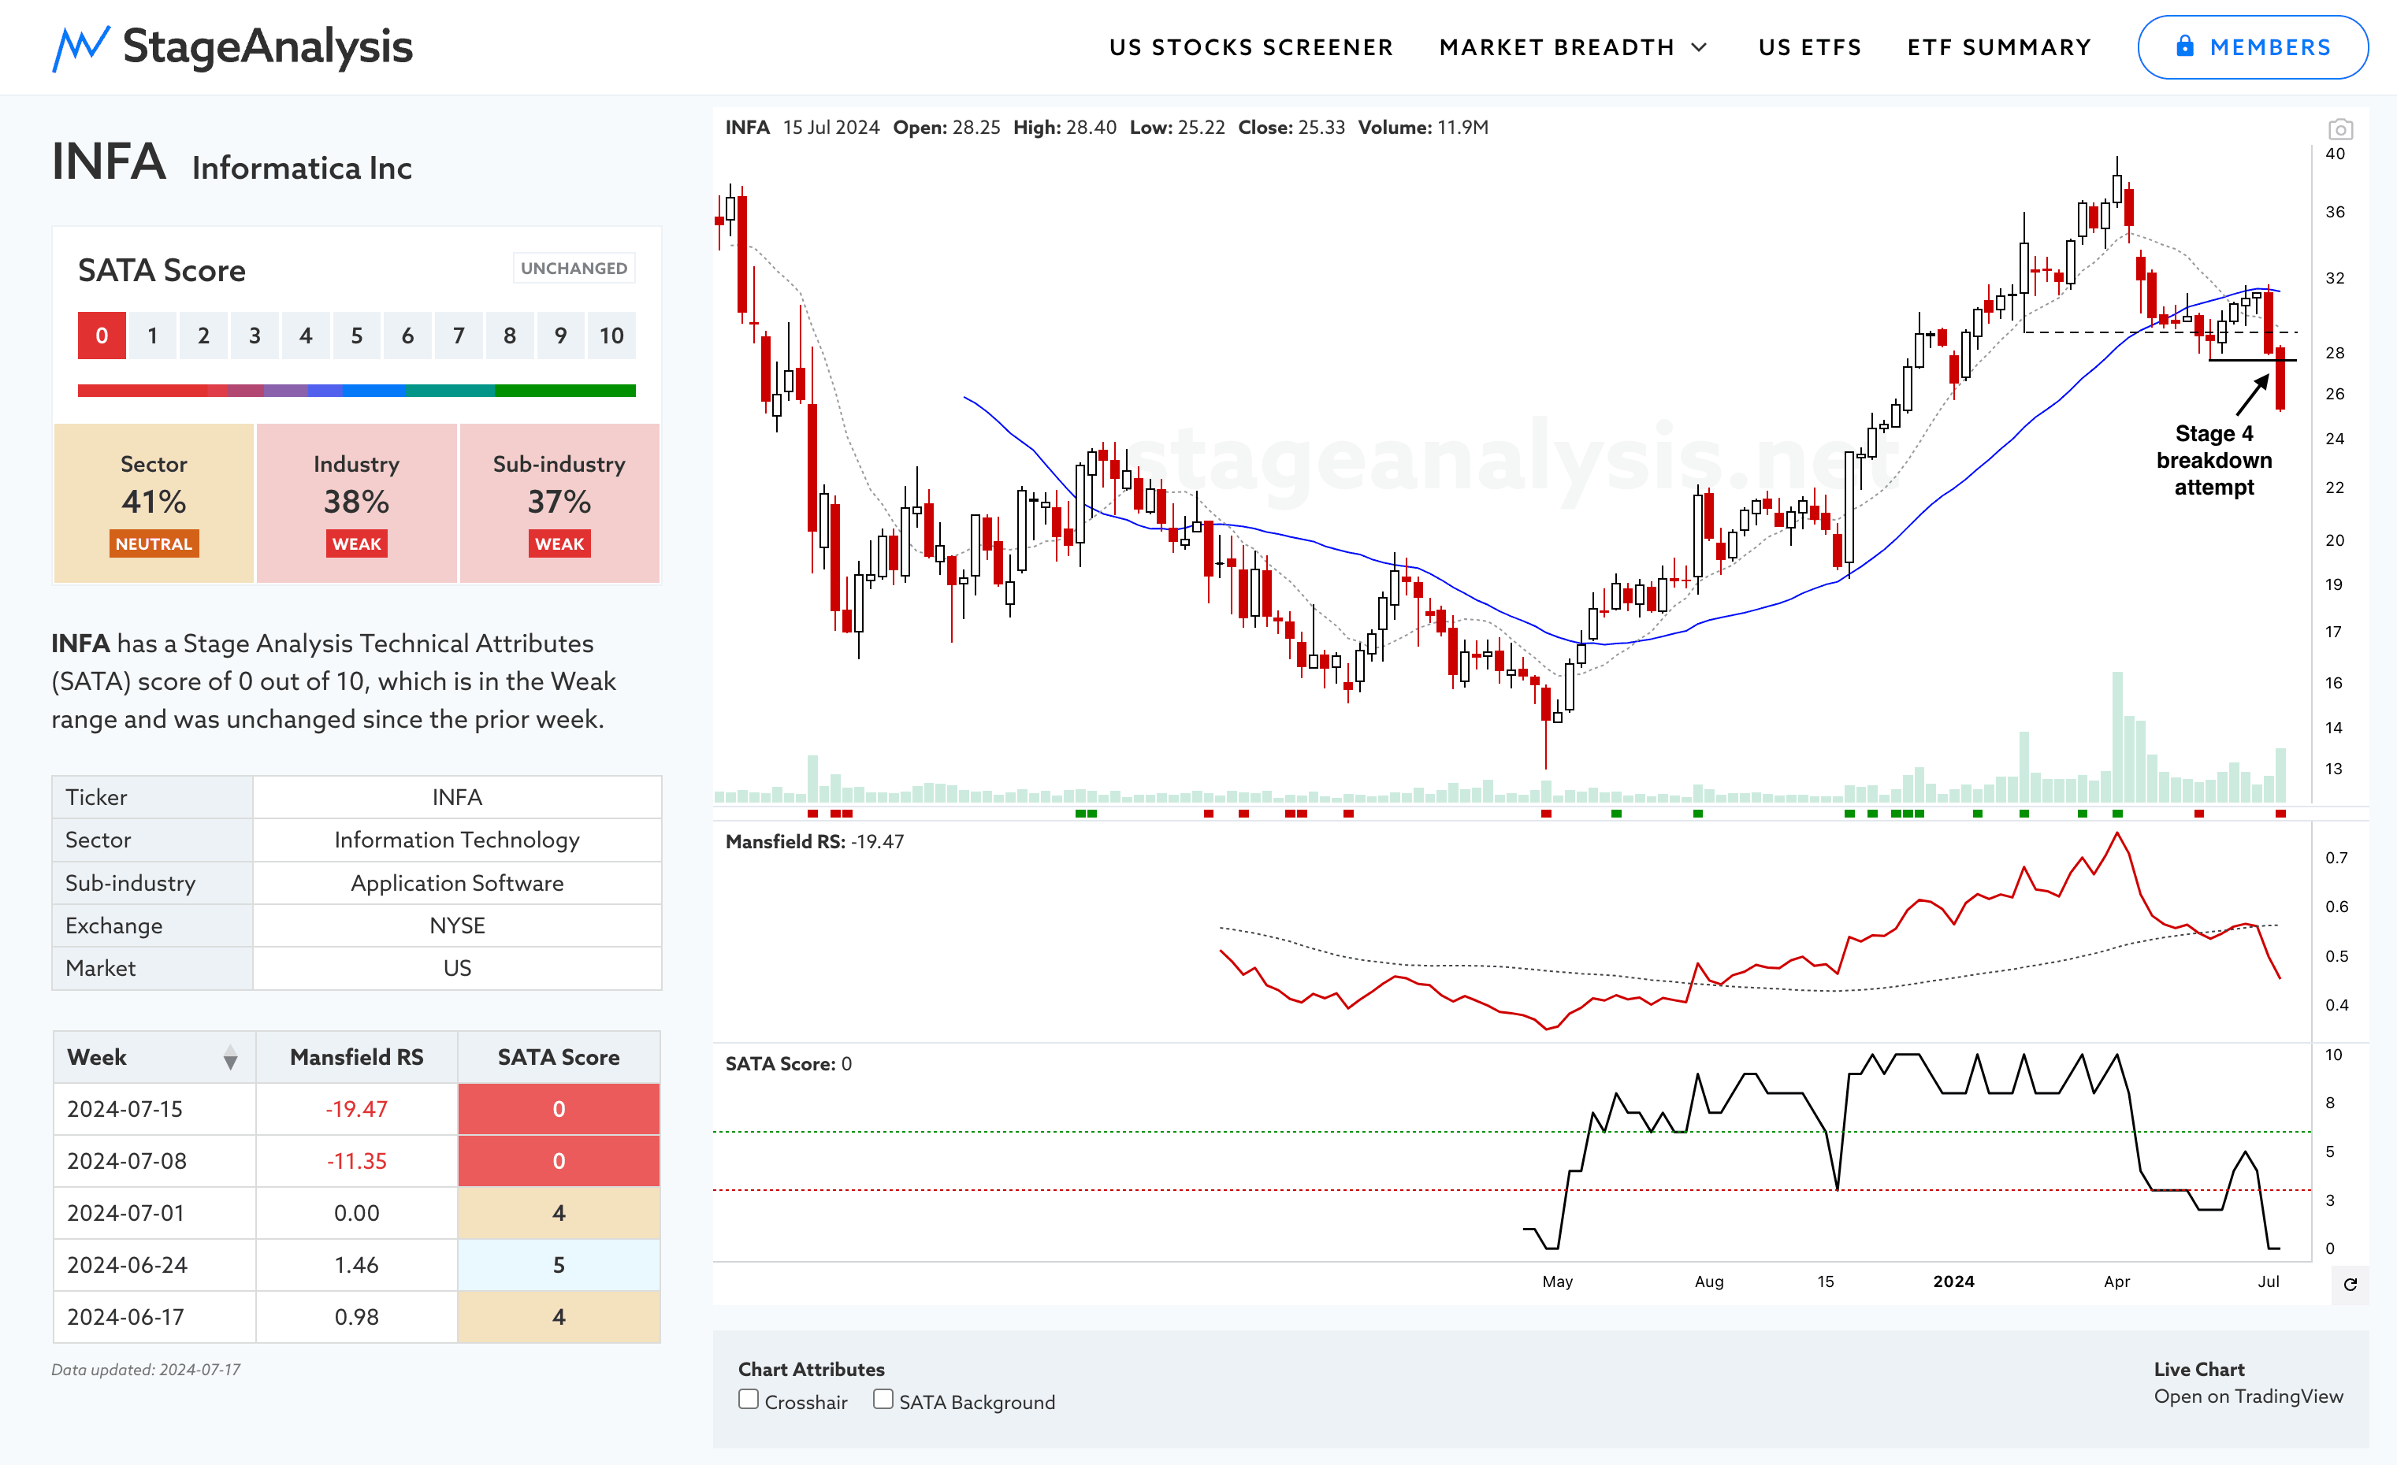
Task: Click the Jul label on time axis
Action: coord(2269,1281)
